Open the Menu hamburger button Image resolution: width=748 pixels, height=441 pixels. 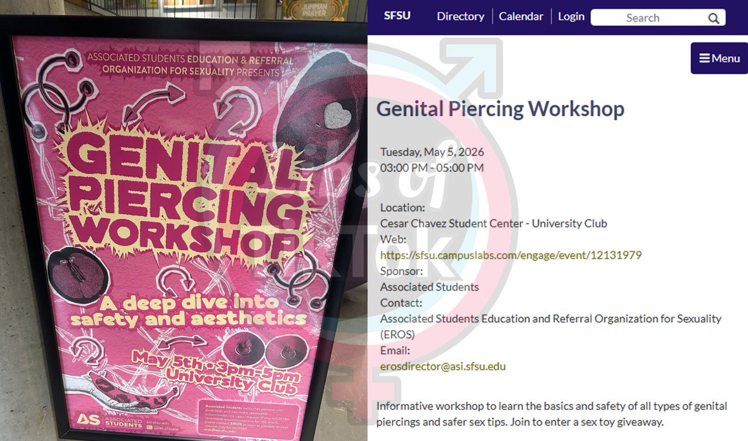pyautogui.click(x=719, y=58)
